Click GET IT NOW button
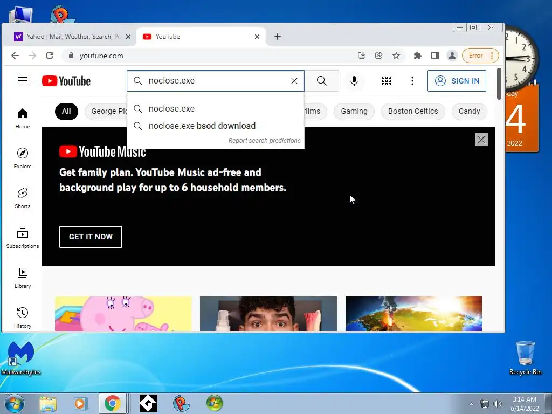 (x=91, y=237)
